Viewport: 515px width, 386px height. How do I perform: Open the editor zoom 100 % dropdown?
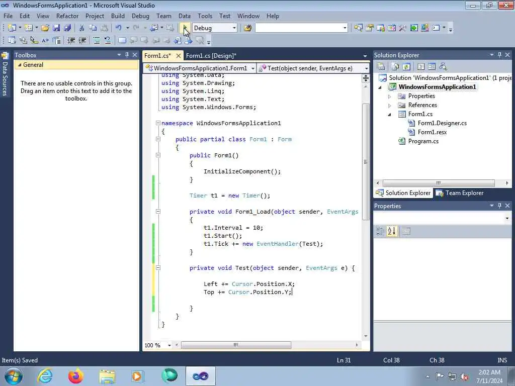(x=169, y=345)
